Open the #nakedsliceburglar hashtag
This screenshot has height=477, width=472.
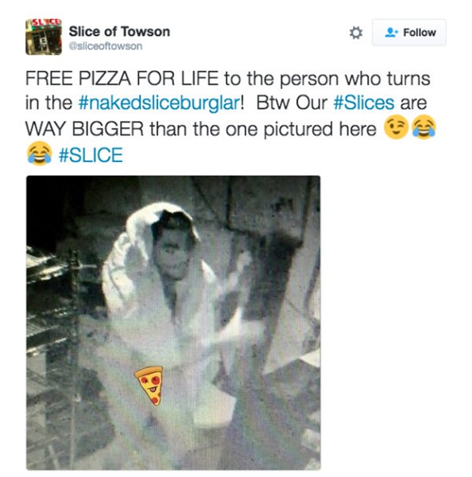click(x=159, y=103)
